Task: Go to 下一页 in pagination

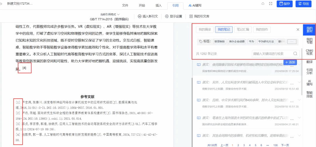Action: (x=285, y=145)
